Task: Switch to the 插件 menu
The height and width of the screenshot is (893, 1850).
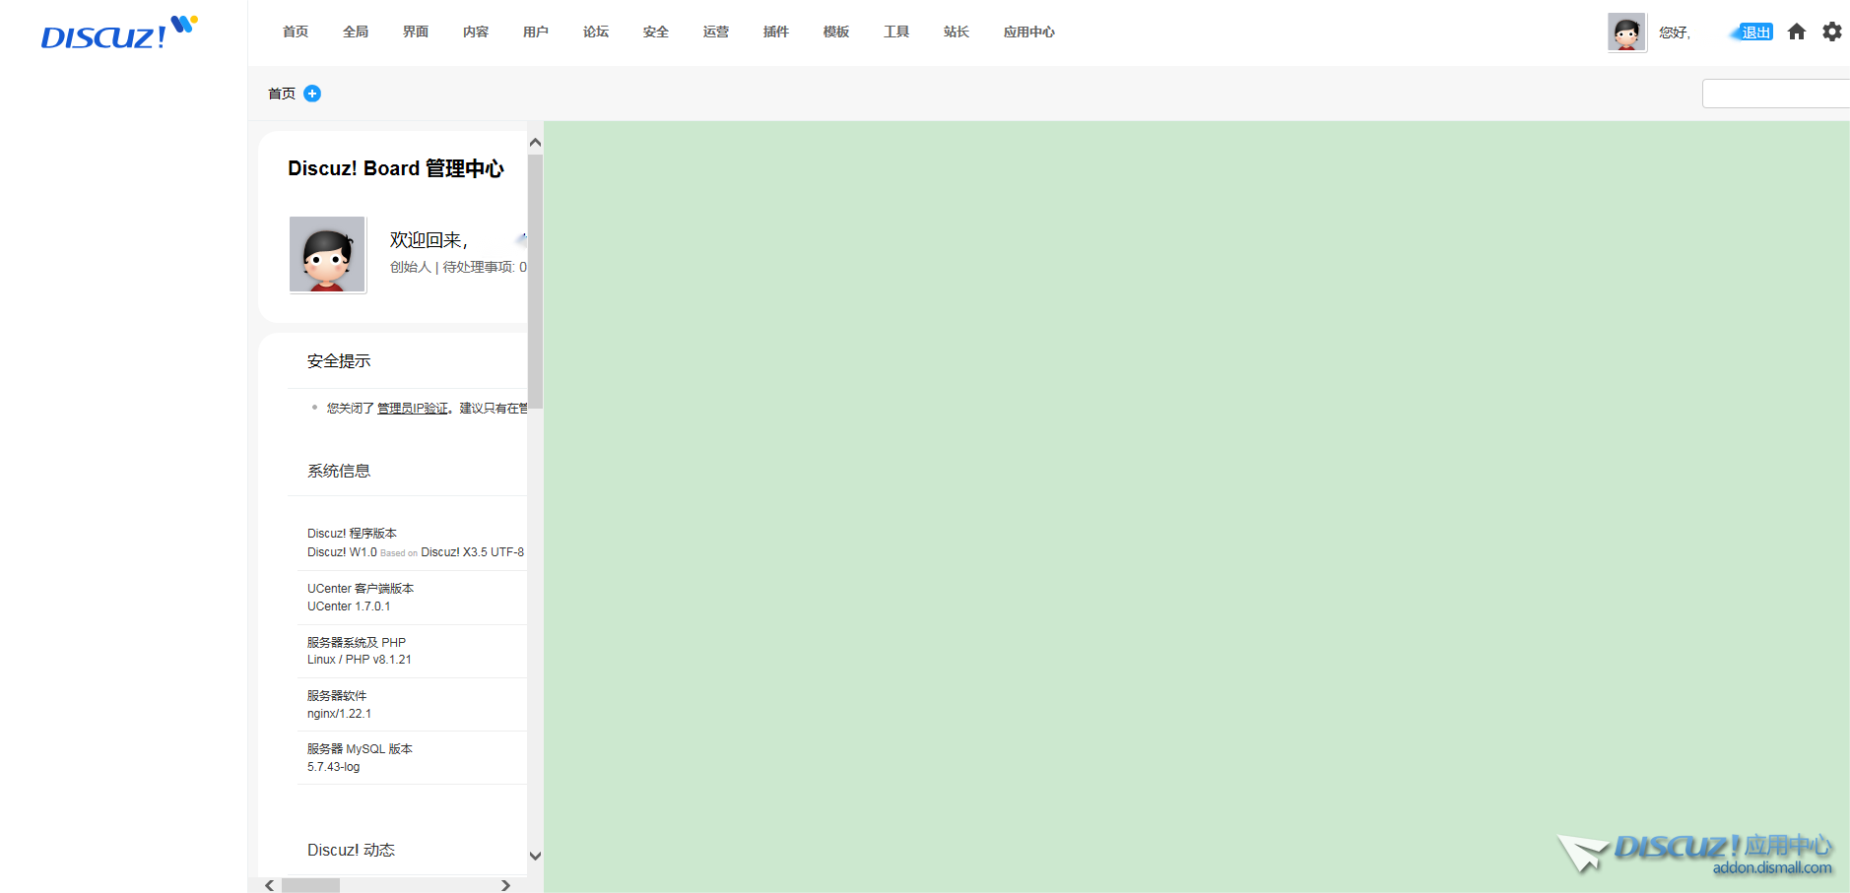Action: (x=776, y=32)
